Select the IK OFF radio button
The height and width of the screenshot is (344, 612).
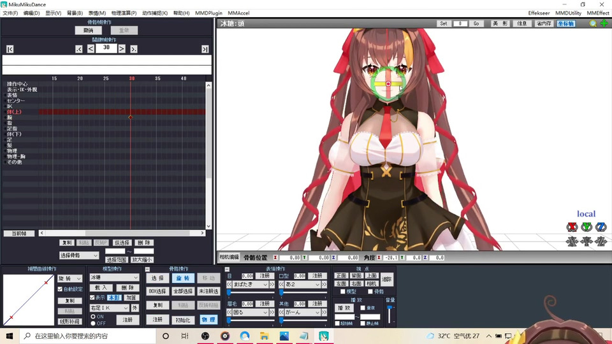tap(93, 324)
